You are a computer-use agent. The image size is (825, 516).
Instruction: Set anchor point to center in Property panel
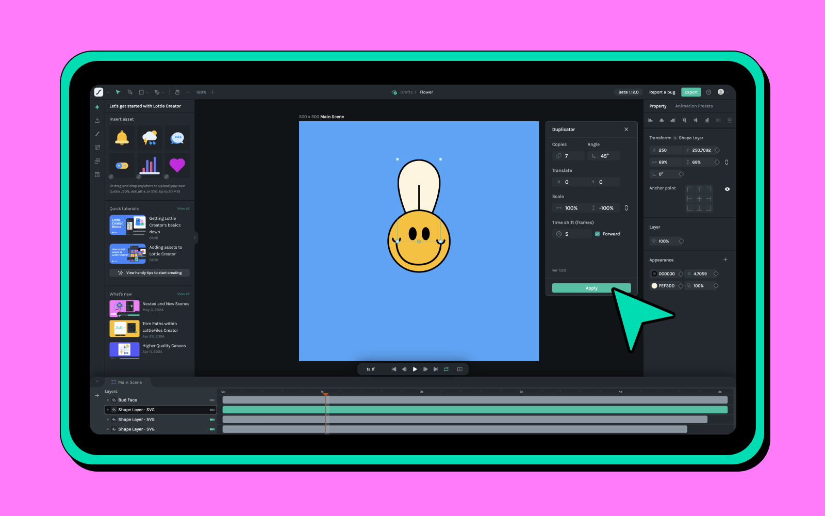click(x=699, y=198)
